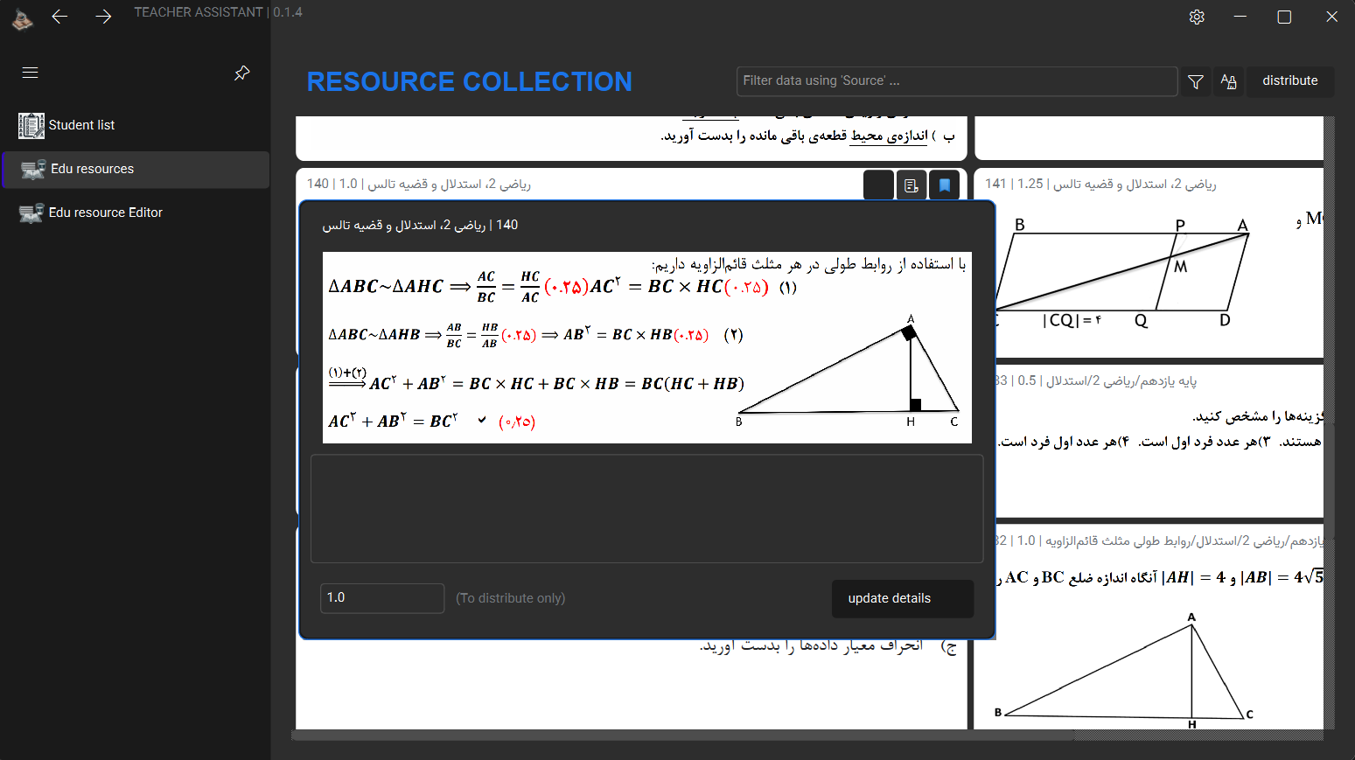
Task: Click the filter funnel icon
Action: pyautogui.click(x=1196, y=81)
